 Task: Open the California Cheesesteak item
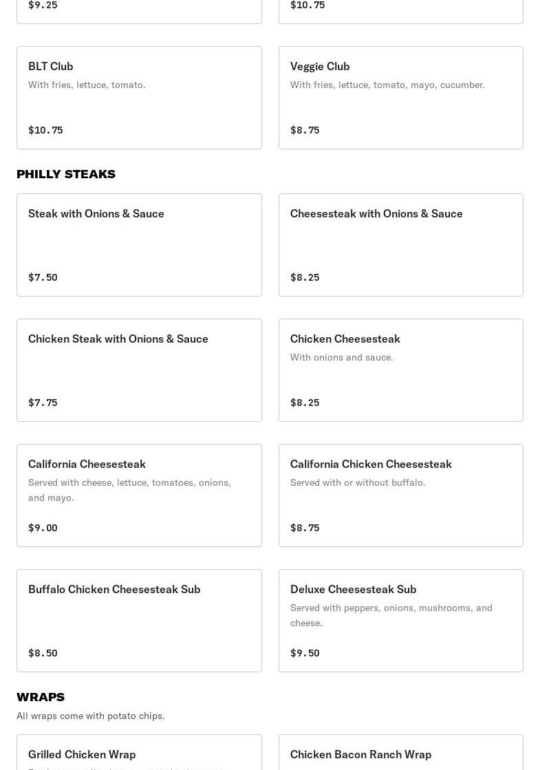tap(139, 495)
